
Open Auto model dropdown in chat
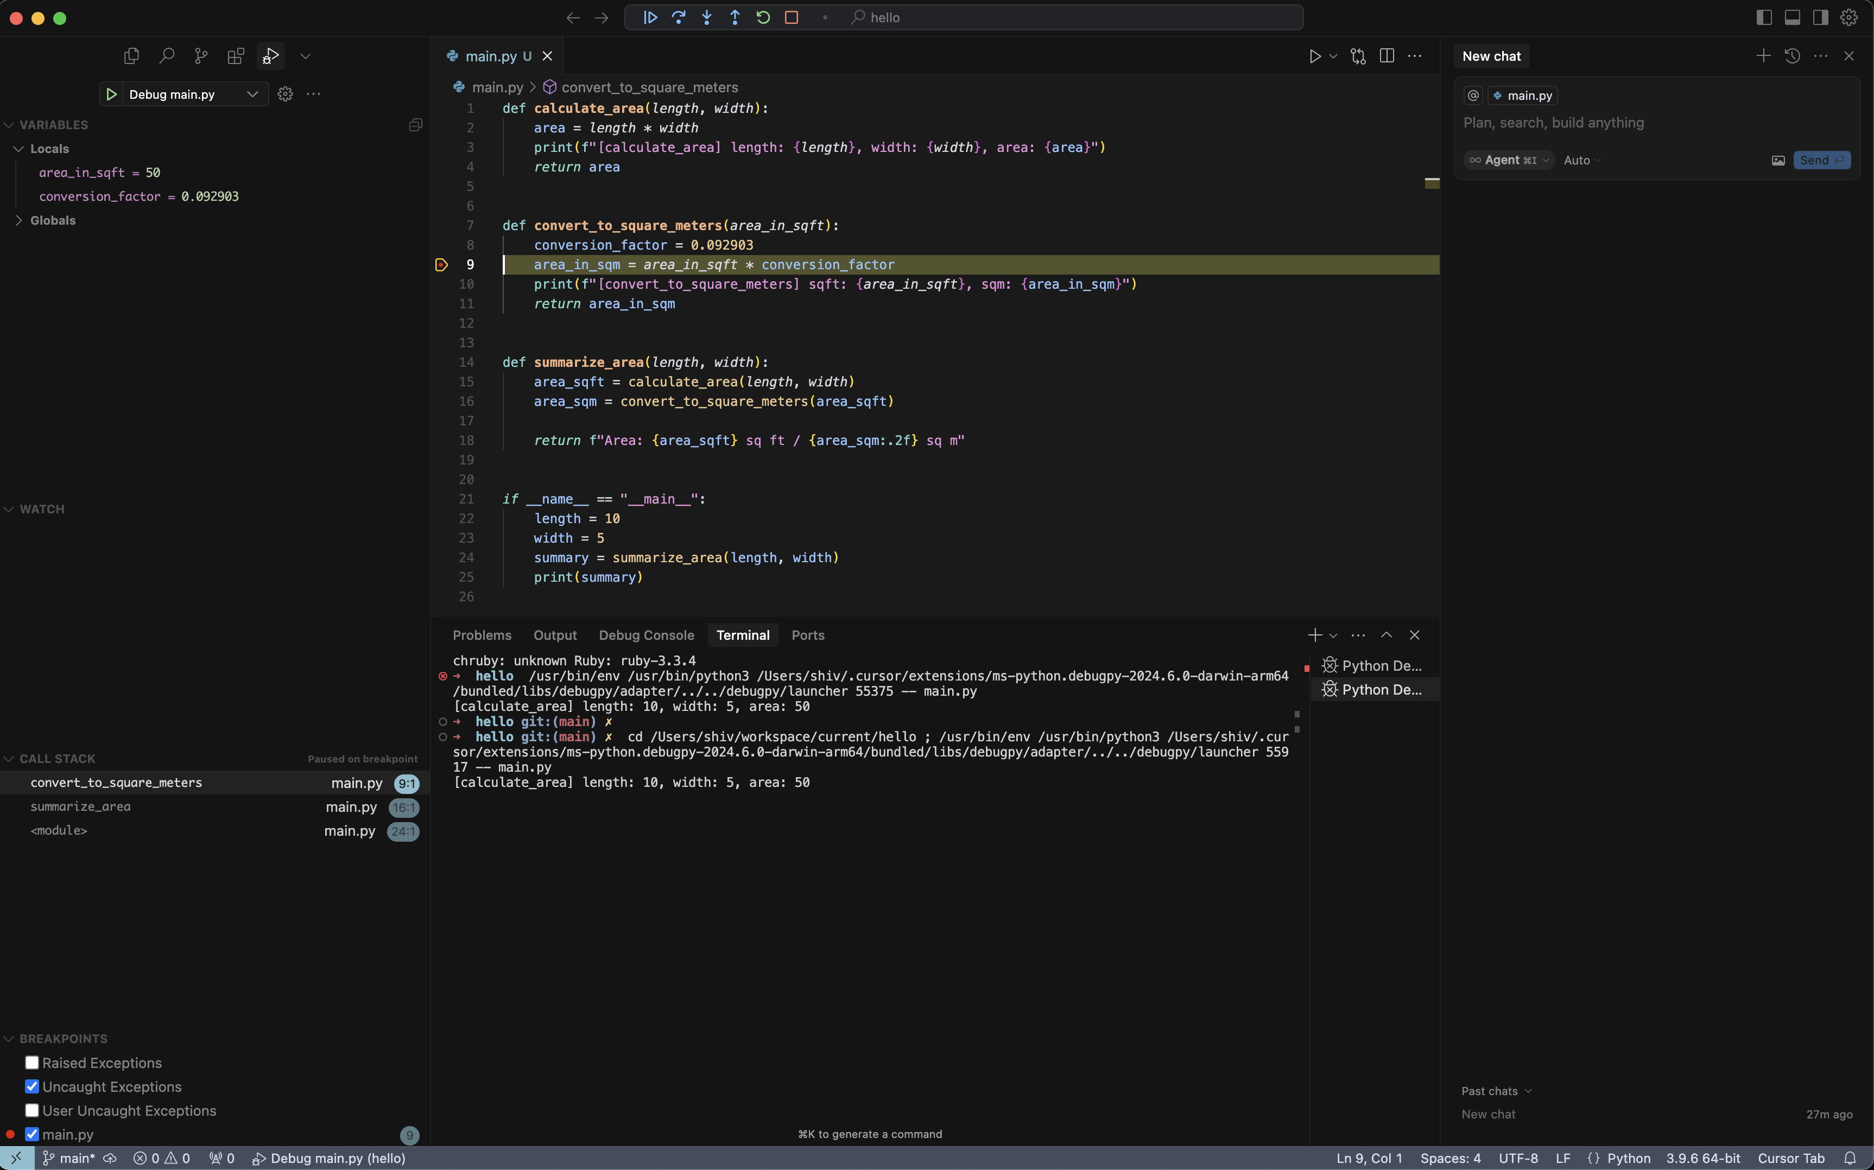(1581, 160)
